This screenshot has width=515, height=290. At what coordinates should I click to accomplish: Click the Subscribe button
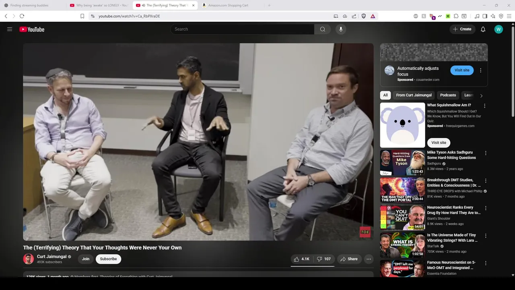tap(109, 259)
